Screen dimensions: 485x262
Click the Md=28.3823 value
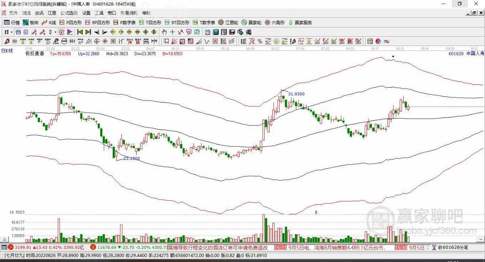(x=117, y=53)
